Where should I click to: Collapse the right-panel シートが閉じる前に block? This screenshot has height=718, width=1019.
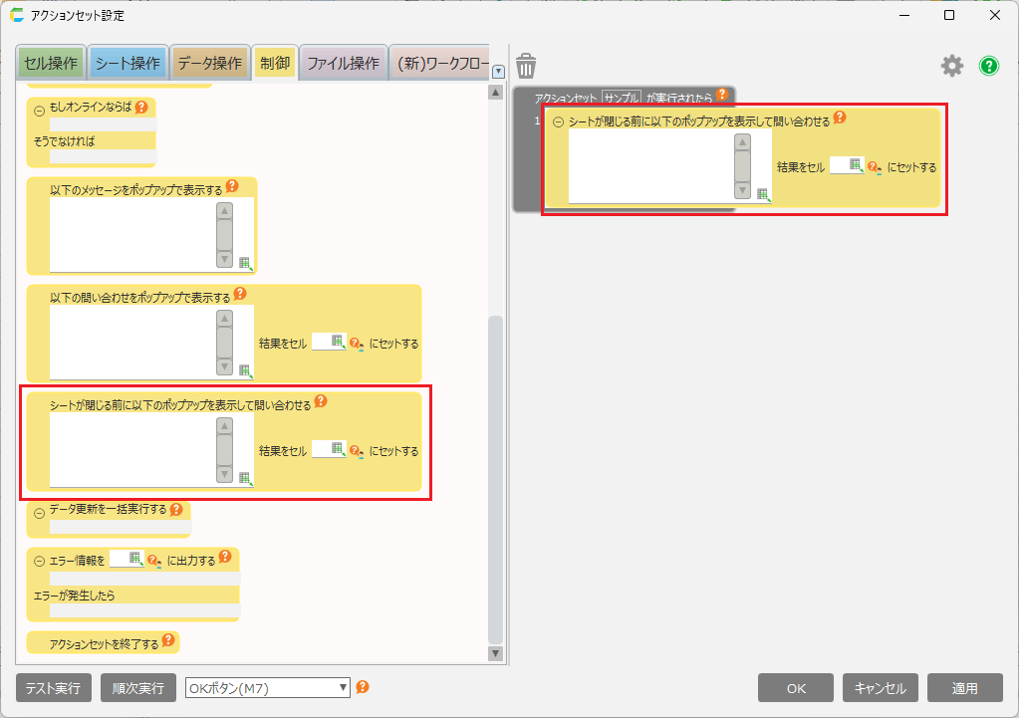(x=558, y=121)
